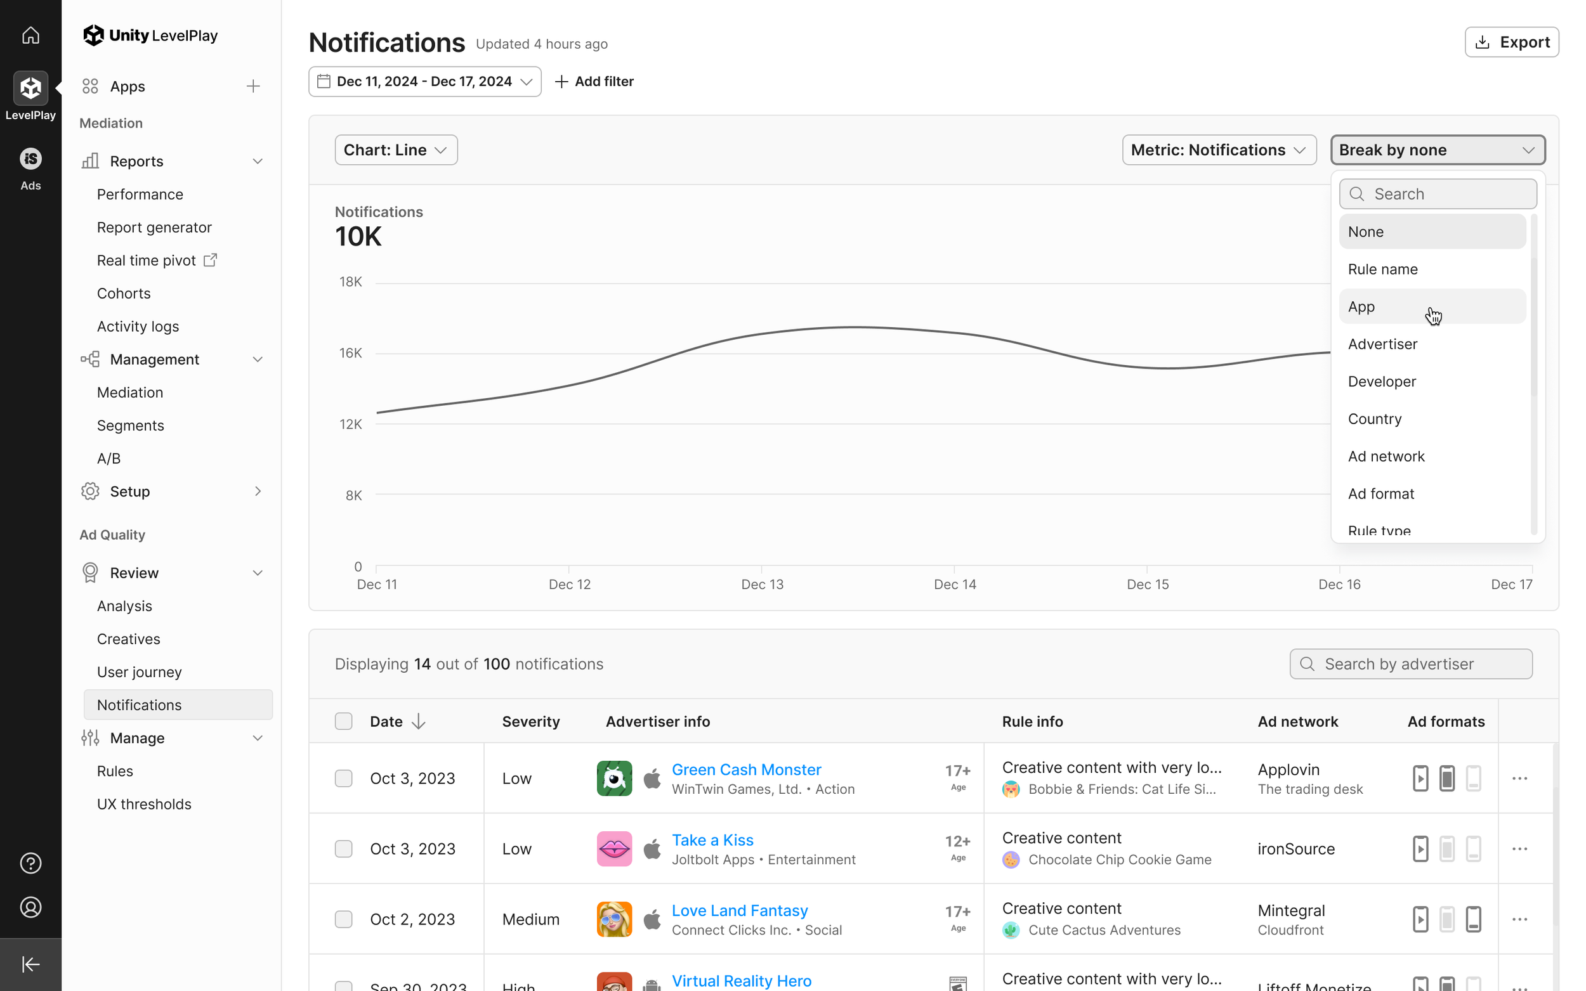Click the help question mark icon

pos(30,863)
